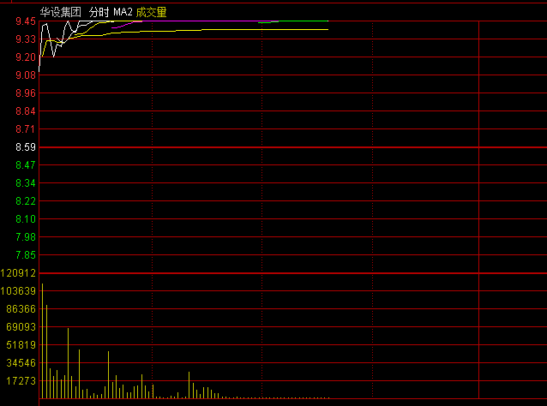Click the 成交量 volume label
This screenshot has height=406, width=547.
151,13
